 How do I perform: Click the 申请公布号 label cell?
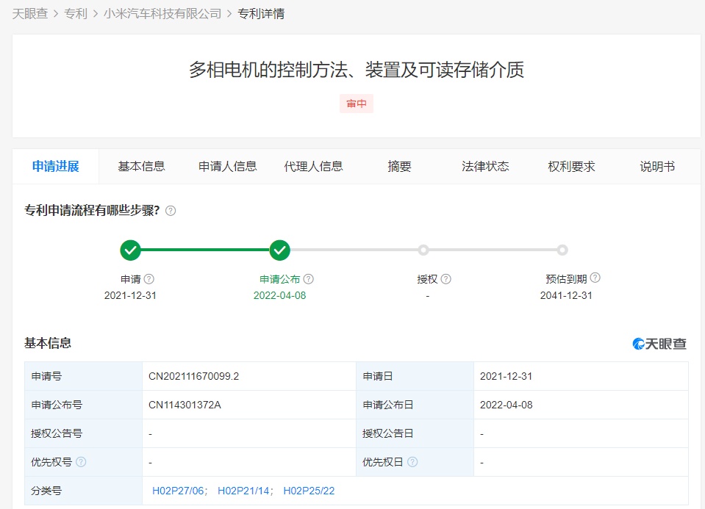pos(83,405)
